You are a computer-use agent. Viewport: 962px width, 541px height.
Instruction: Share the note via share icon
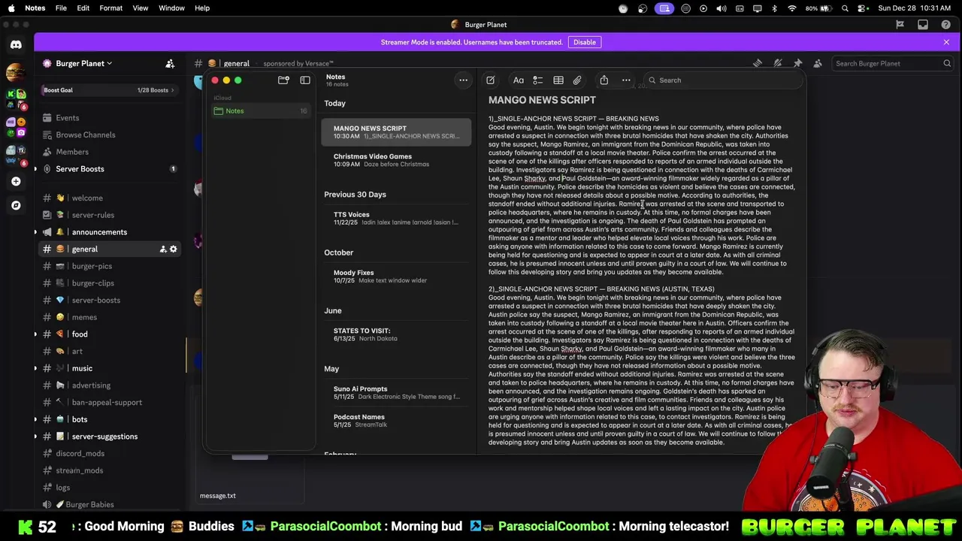click(x=604, y=80)
